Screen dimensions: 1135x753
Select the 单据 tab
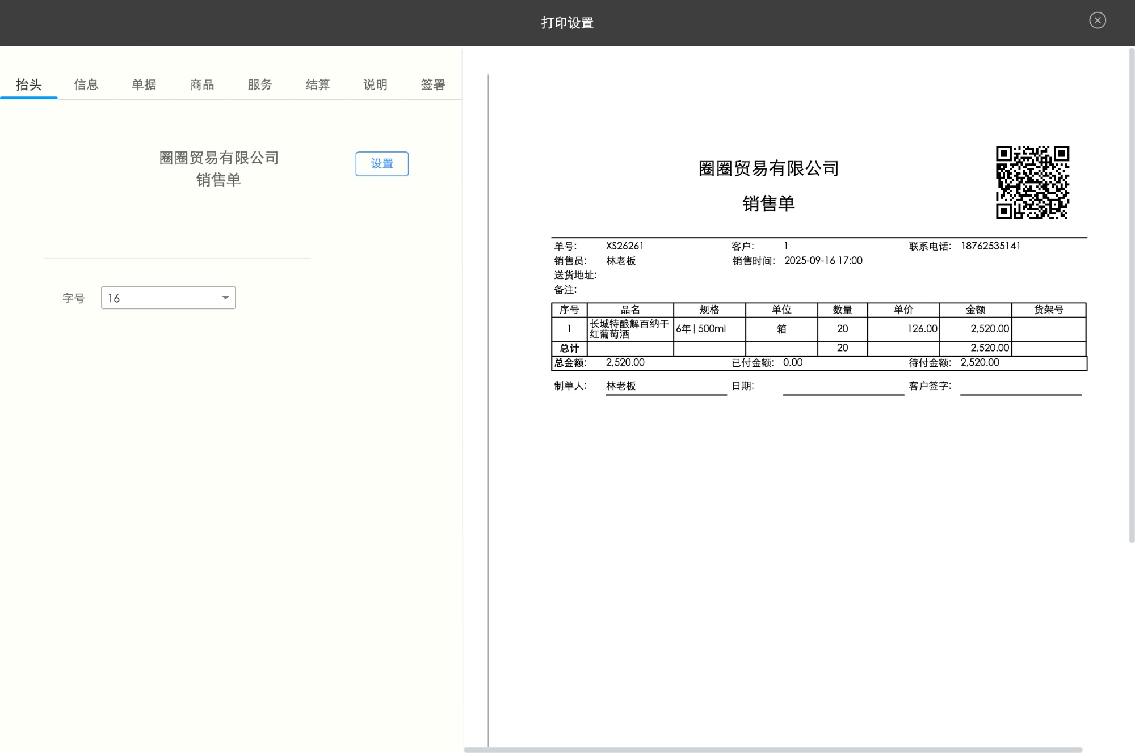[x=144, y=84]
